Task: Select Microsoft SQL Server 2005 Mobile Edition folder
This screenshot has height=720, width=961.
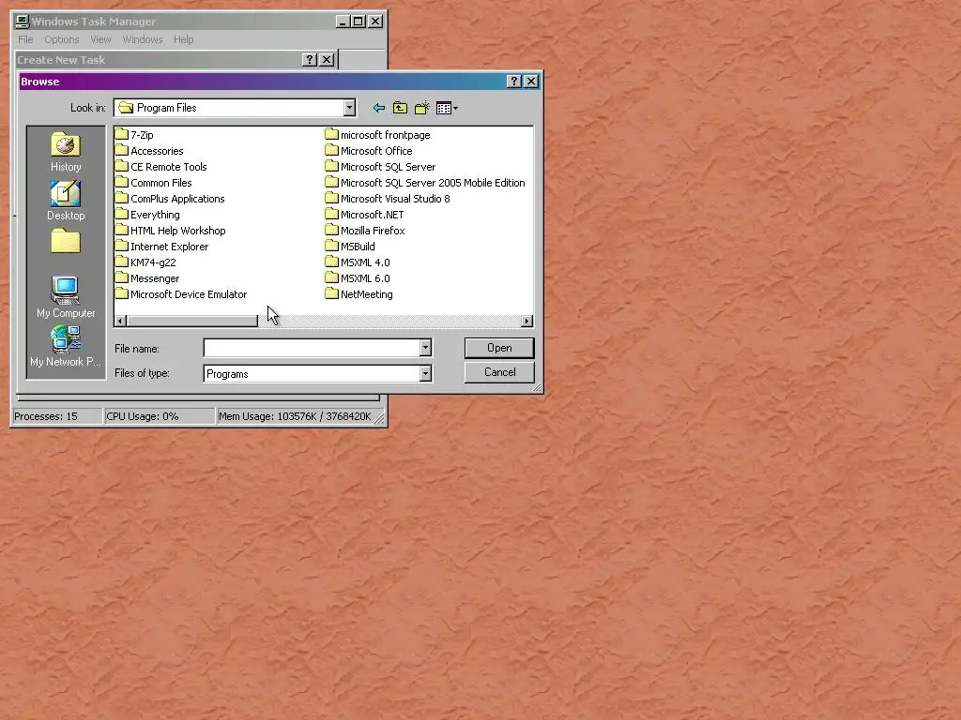Action: (x=425, y=183)
